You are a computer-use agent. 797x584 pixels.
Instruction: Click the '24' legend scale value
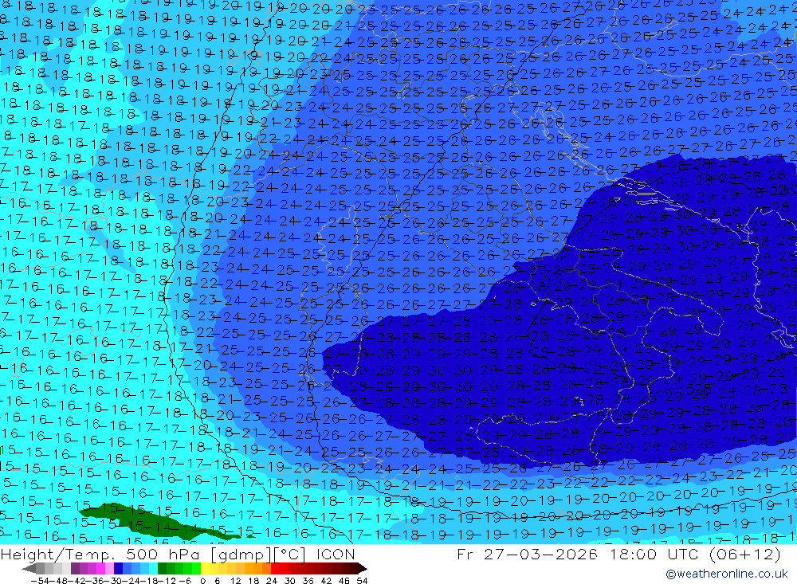point(272,581)
